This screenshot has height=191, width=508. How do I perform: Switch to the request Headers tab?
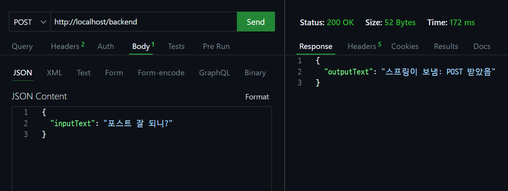(x=65, y=47)
